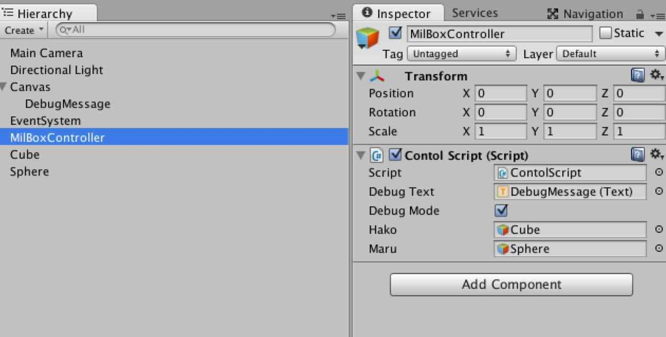The image size is (666, 337).
Task: Open Contol Script gear settings menu
Action: (x=657, y=155)
